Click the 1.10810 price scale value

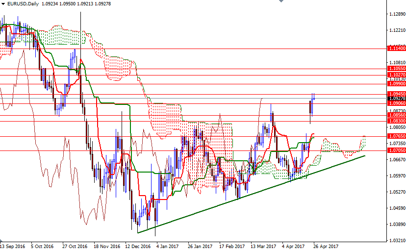[x=398, y=63]
